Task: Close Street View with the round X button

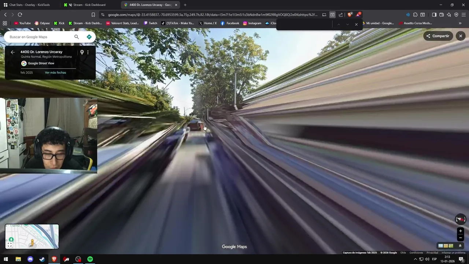Action: point(461,36)
